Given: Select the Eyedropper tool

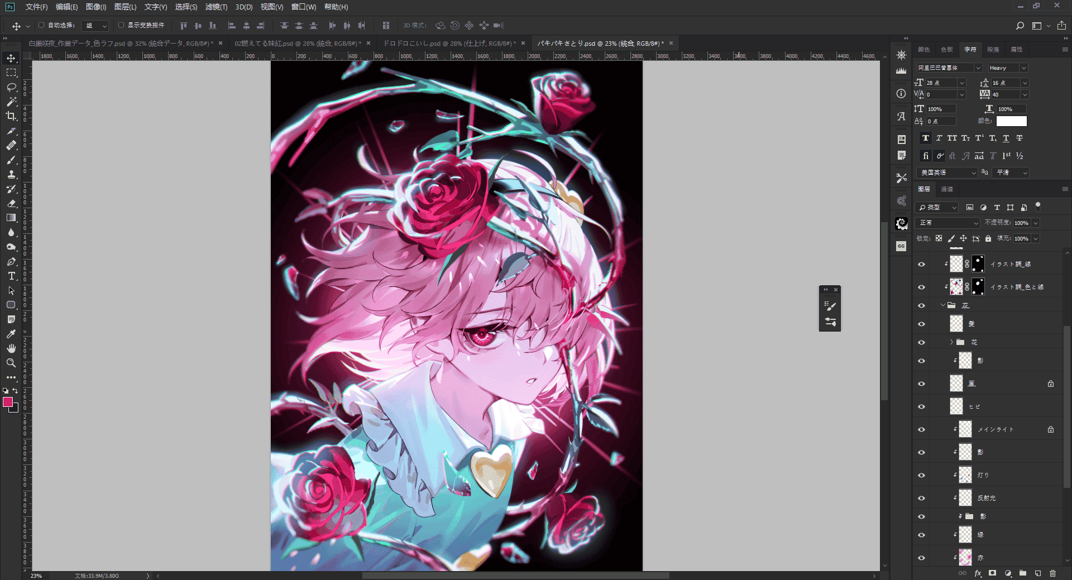Looking at the screenshot, I should 11,334.
